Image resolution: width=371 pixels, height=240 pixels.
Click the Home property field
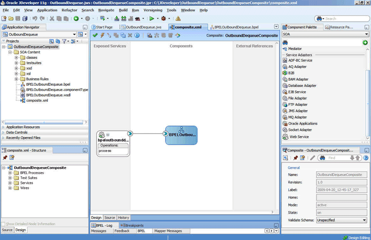341,197
